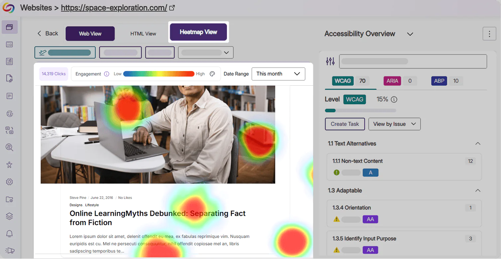Click the AA badge under 1.3.4 Orientation

coord(370,219)
